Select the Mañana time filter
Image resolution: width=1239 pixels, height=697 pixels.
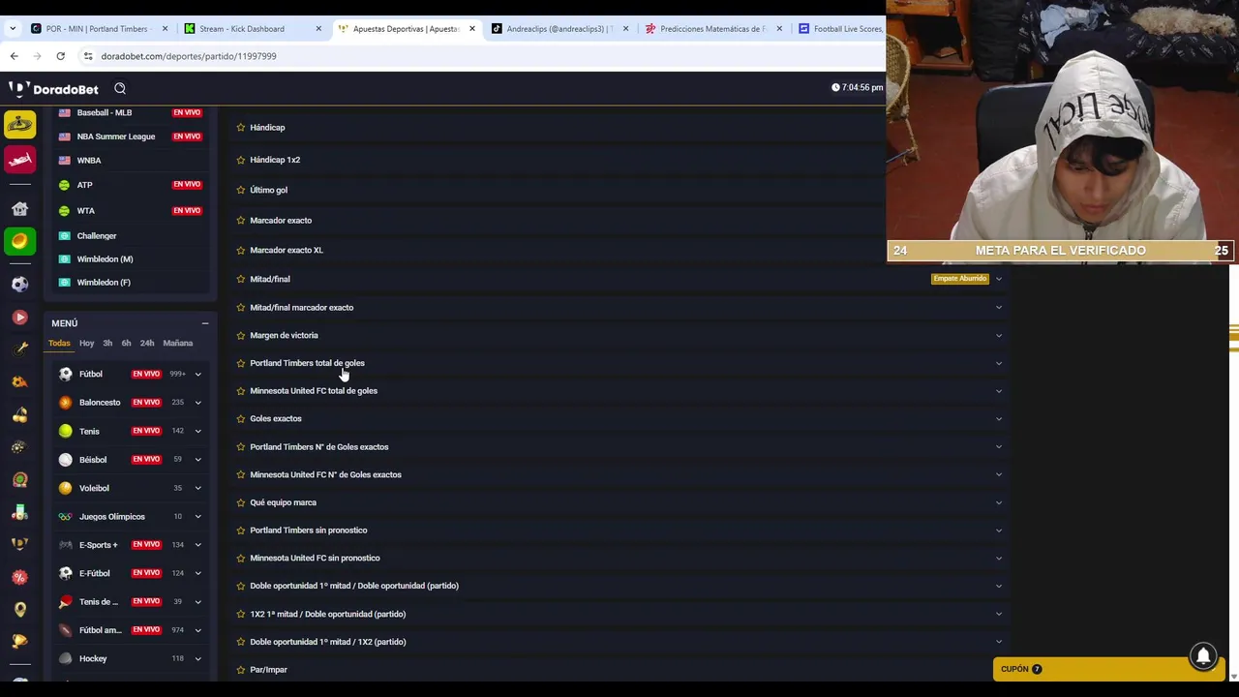point(178,343)
